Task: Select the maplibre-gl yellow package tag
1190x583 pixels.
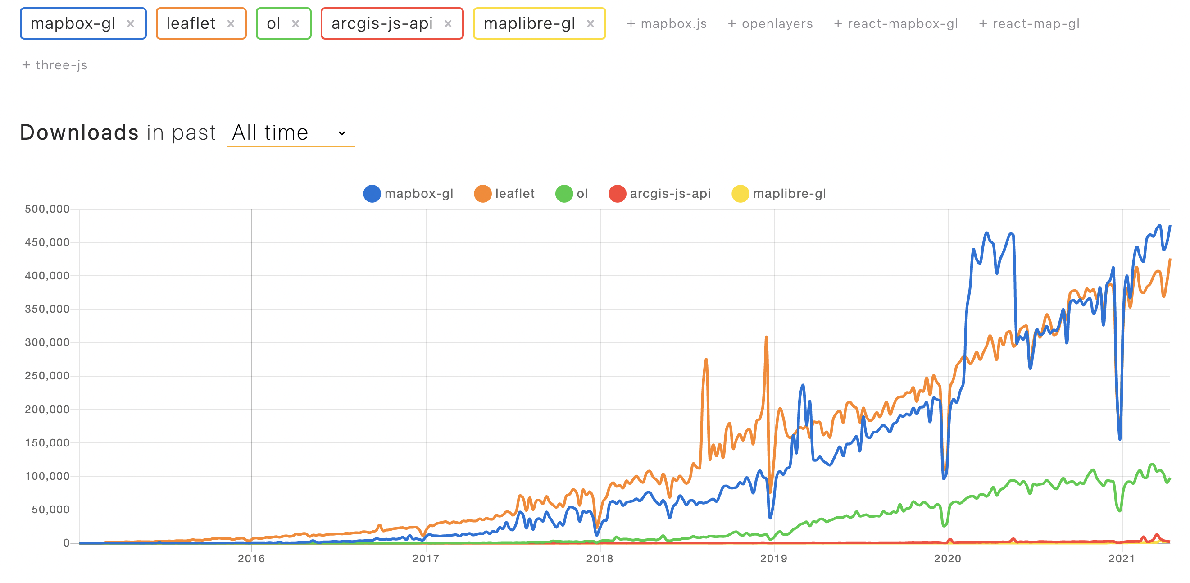Action: pos(529,23)
